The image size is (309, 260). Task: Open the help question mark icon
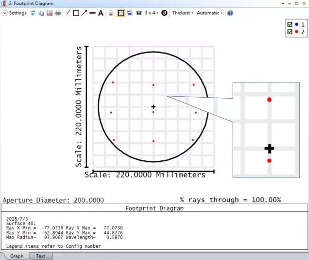(230, 13)
